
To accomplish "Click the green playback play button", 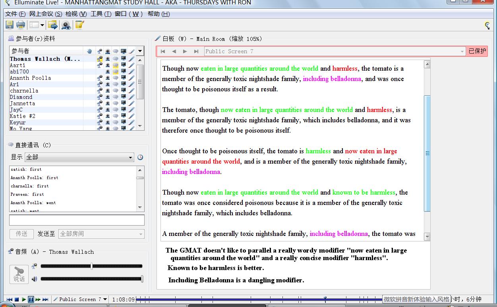I will (x=24, y=299).
